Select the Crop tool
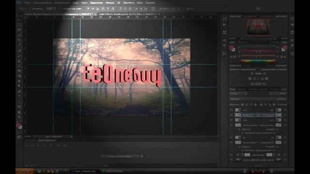The image size is (310, 174). click(19, 40)
